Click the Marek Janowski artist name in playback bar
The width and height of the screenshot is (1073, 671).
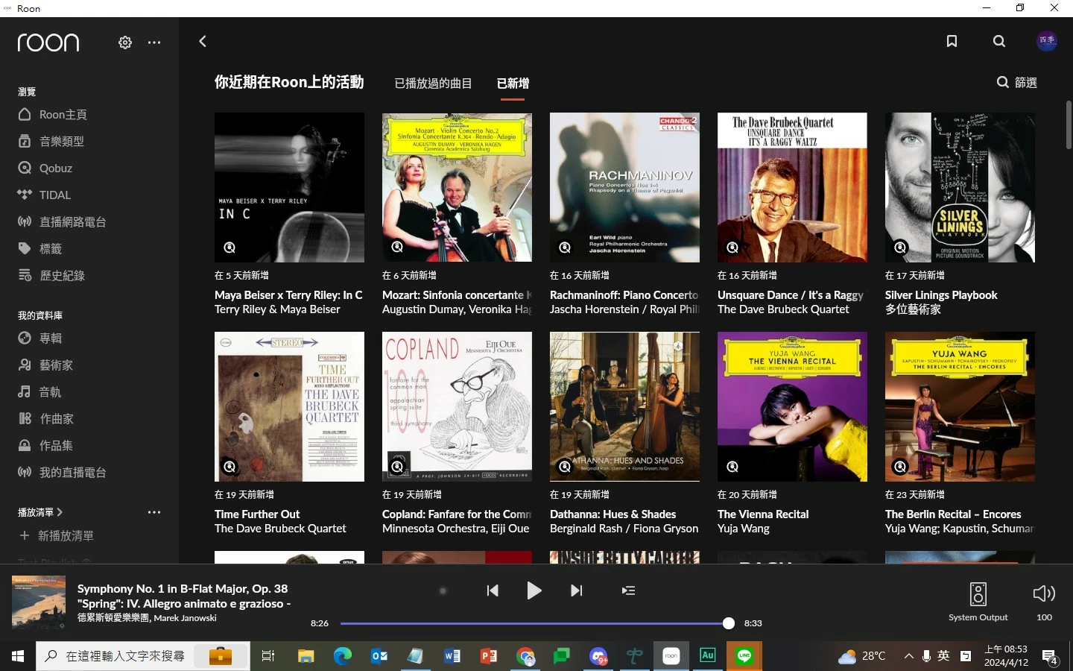(x=185, y=618)
